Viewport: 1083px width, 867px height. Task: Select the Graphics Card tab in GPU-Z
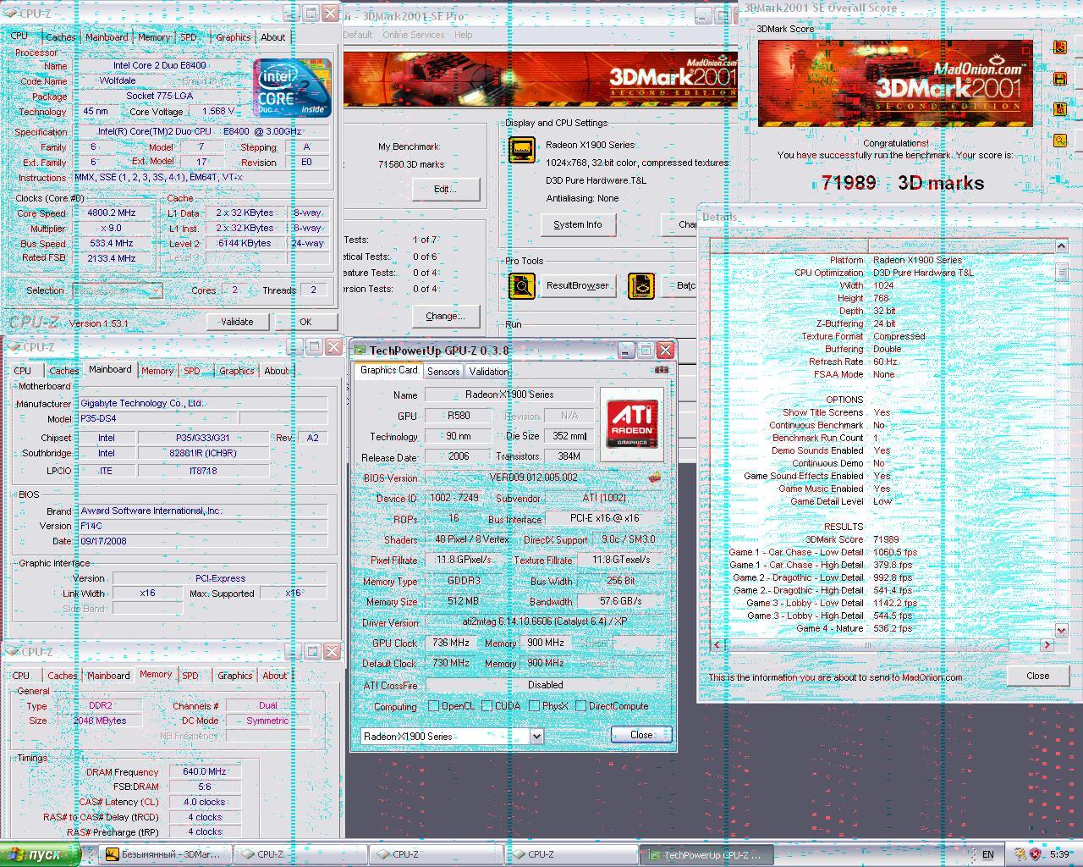pos(388,370)
